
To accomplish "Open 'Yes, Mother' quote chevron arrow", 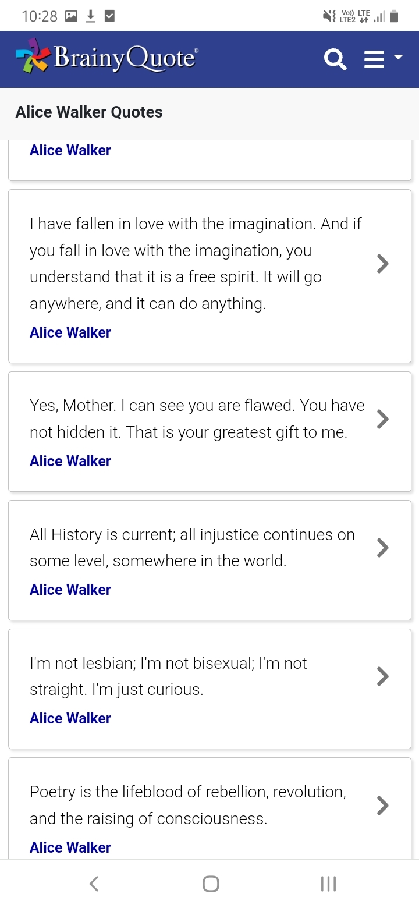I will pos(382,418).
